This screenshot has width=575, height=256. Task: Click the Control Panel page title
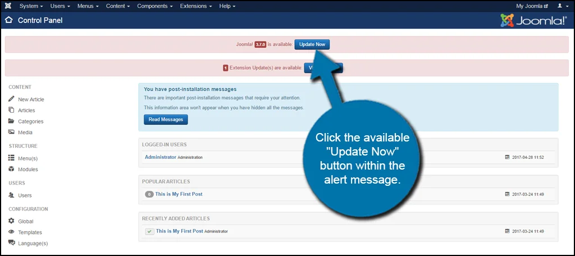(x=40, y=20)
